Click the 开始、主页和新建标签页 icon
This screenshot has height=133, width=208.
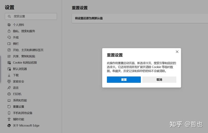pyautogui.click(x=9, y=50)
